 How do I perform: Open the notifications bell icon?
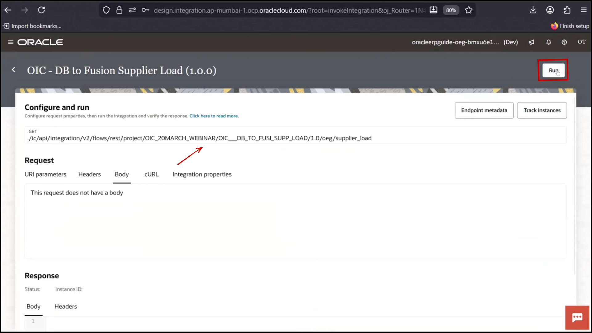coord(549,42)
